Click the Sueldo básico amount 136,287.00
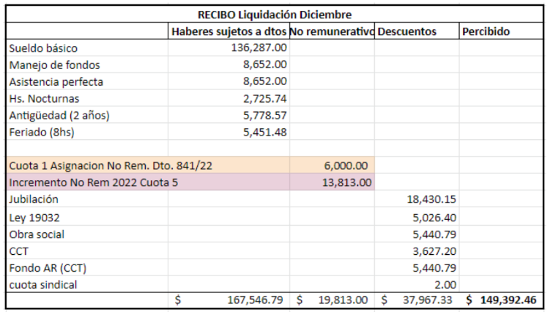 259,48
